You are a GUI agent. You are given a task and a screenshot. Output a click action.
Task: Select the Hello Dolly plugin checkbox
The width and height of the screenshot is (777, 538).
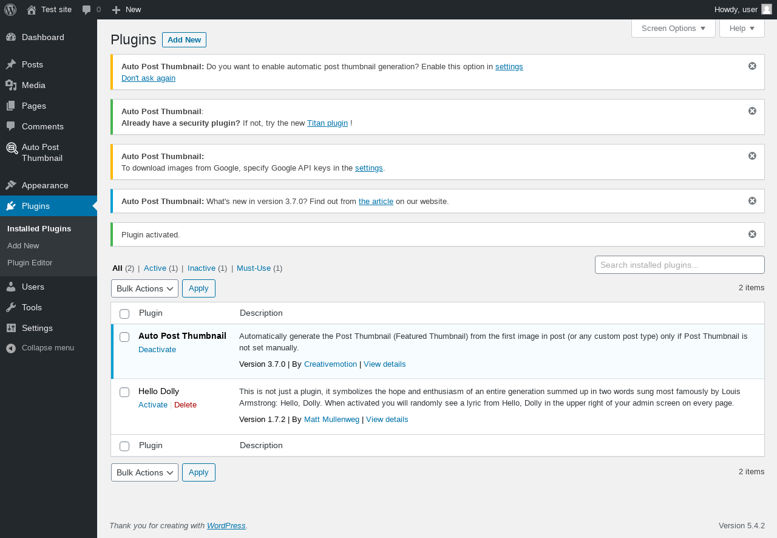pos(124,392)
